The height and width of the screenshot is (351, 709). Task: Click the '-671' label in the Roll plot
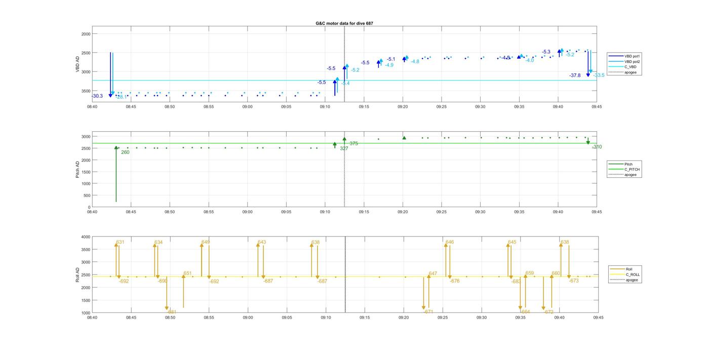click(428, 311)
